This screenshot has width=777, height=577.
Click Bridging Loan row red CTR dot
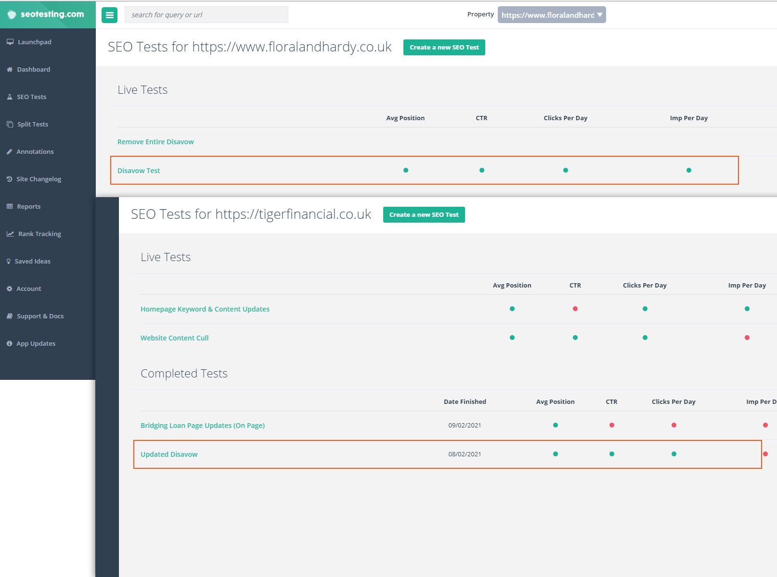tap(612, 425)
